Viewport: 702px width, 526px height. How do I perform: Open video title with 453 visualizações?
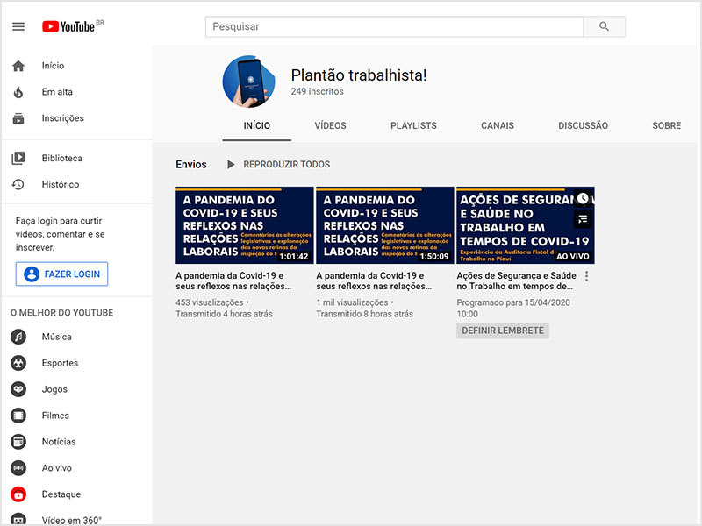coord(233,281)
